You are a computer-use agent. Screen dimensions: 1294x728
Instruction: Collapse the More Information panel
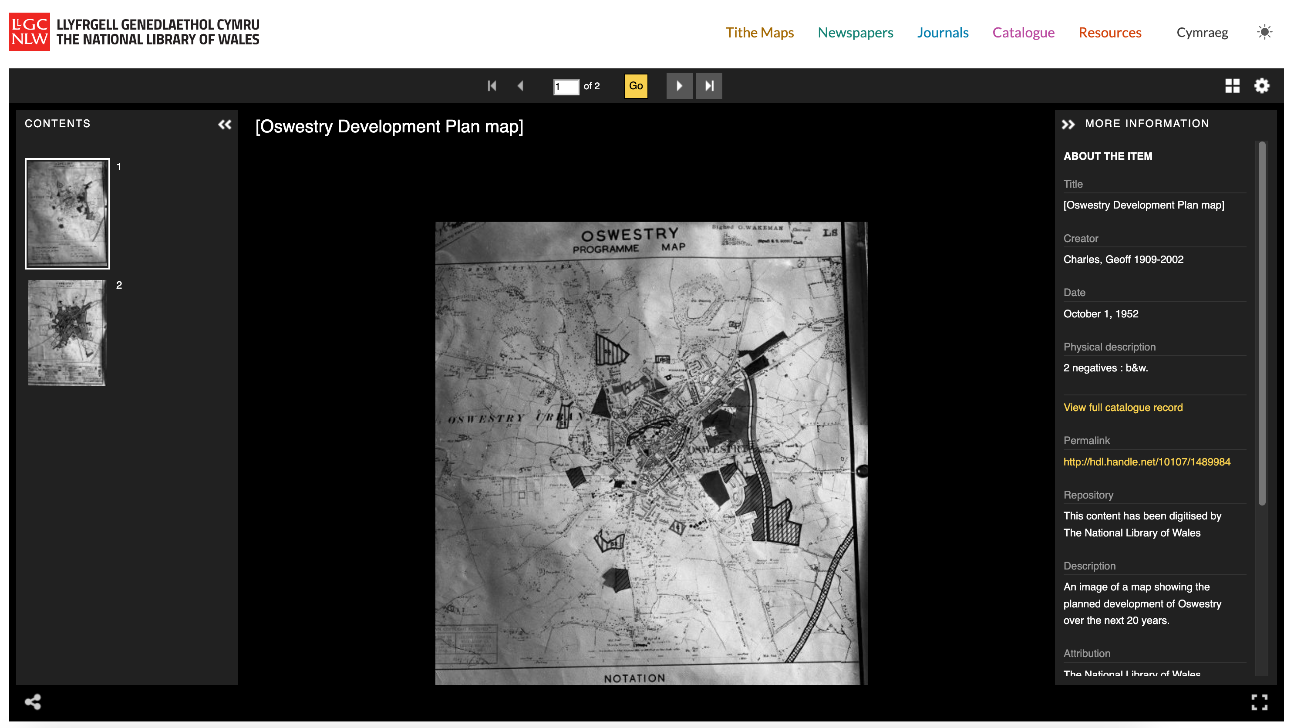[x=1068, y=124]
